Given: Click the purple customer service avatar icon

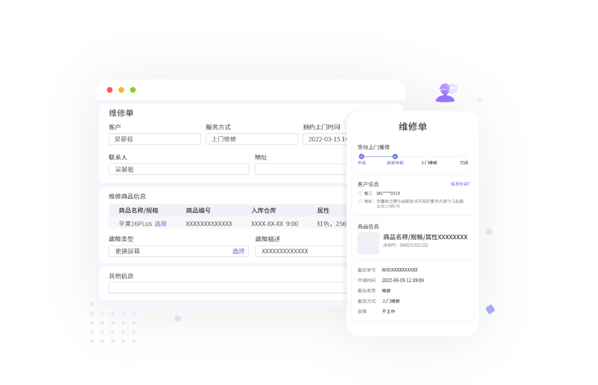Looking at the screenshot, I should (x=445, y=93).
